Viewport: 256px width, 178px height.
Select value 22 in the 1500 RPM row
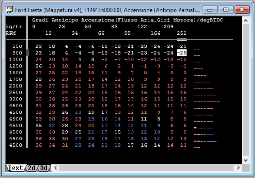click(65, 73)
